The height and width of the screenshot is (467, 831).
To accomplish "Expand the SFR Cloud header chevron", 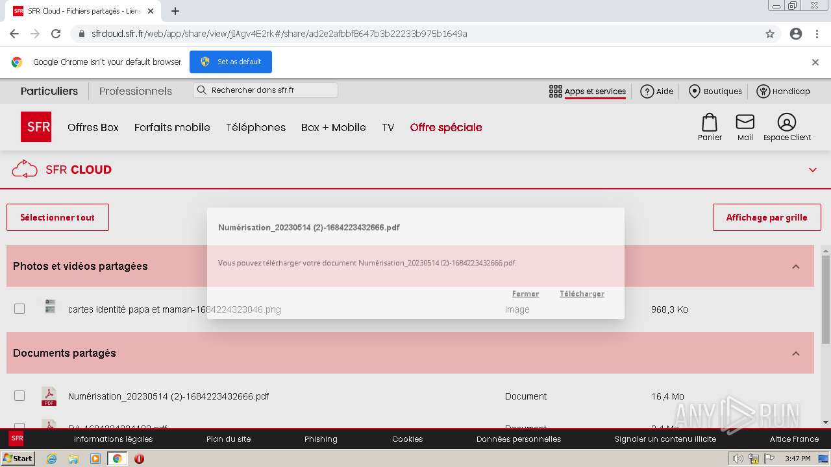I will coord(813,170).
